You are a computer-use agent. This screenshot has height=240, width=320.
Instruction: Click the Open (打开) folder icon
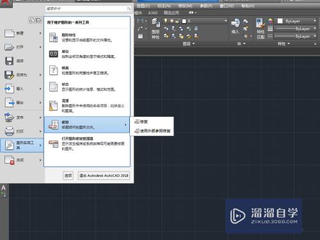click(x=10, y=47)
